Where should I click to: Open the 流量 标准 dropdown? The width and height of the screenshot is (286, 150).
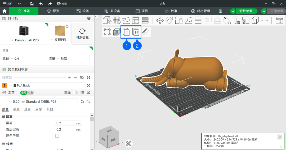(73, 59)
